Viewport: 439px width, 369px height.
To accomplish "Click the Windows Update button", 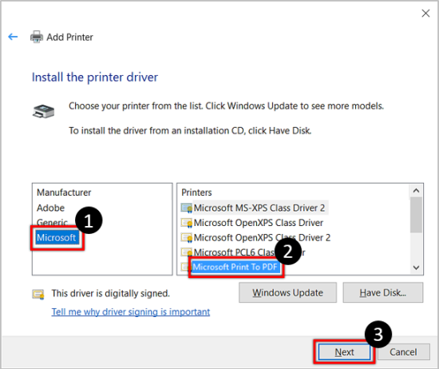I will [287, 292].
